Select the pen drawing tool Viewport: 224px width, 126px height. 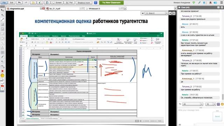[x=2, y=20]
